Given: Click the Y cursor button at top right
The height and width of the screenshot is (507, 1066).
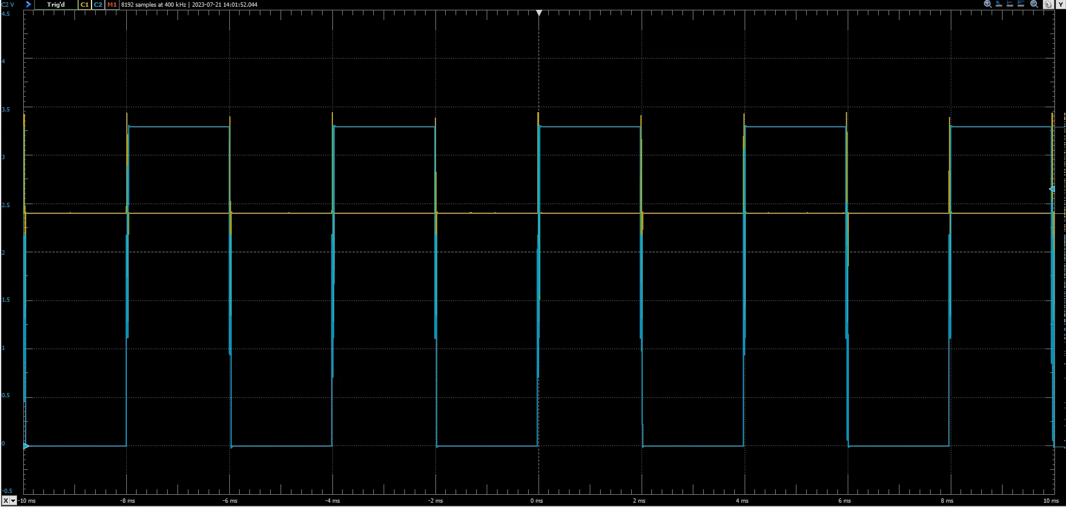Looking at the screenshot, I should tap(1061, 4).
